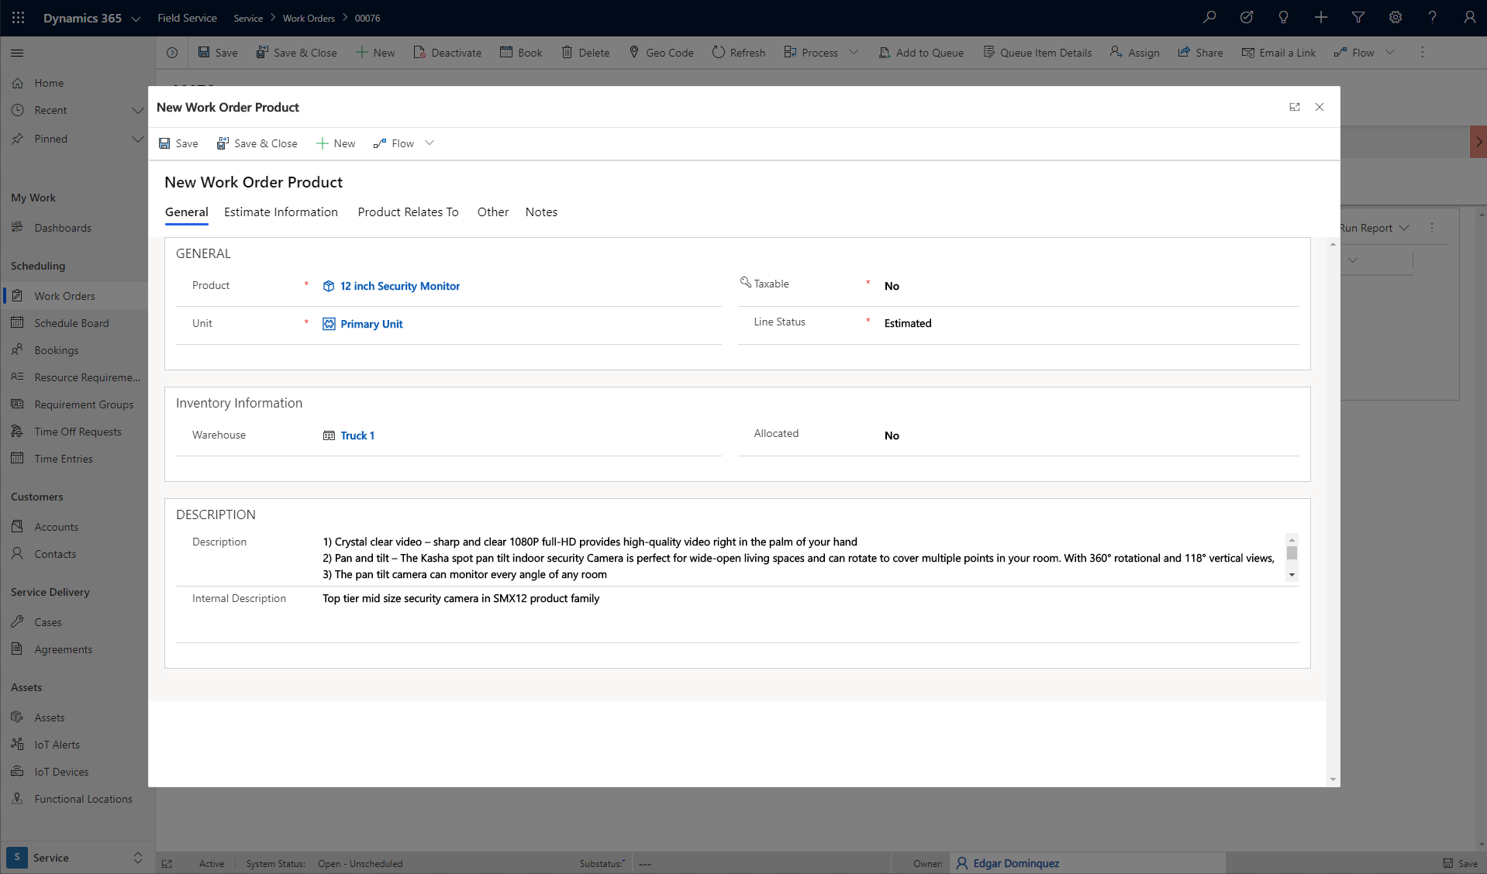Open more commands ellipsis in command bar
The height and width of the screenshot is (874, 1487).
click(1422, 53)
